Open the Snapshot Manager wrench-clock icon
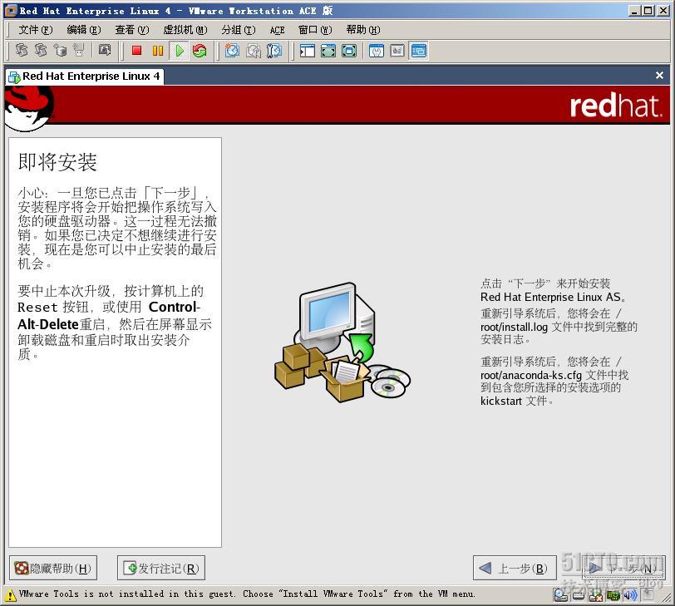675x606 pixels. point(274,51)
